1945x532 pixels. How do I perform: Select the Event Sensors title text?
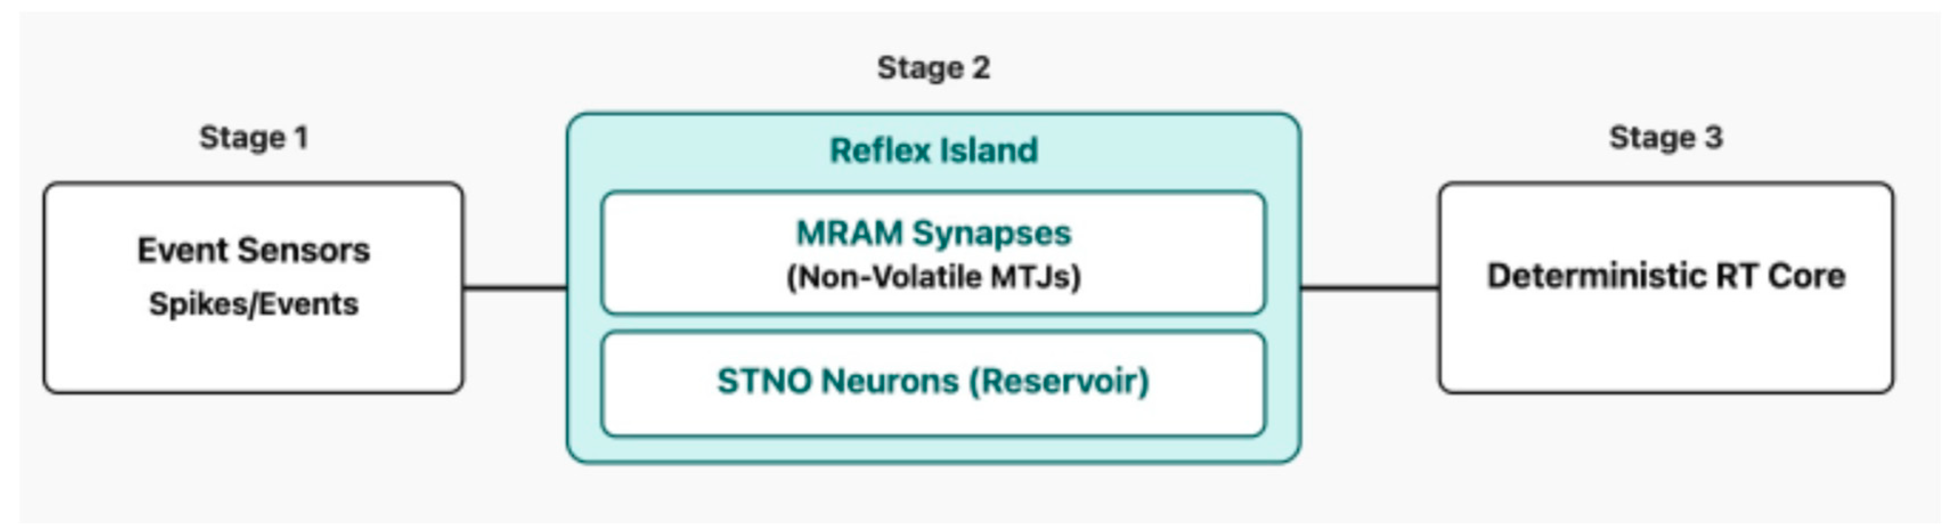[x=254, y=250]
